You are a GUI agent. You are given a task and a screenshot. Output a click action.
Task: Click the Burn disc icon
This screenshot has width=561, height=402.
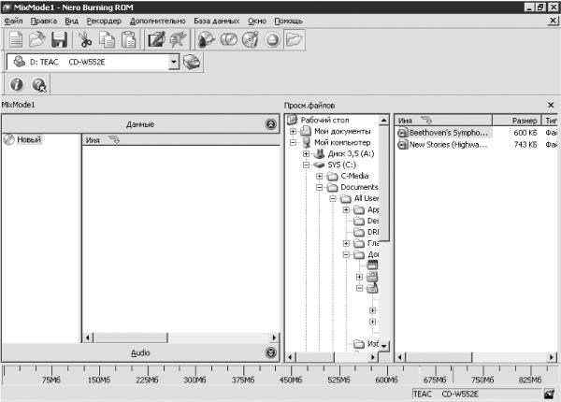pos(206,39)
